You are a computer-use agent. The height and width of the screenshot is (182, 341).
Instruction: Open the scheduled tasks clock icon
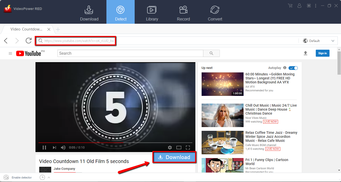coord(42,177)
